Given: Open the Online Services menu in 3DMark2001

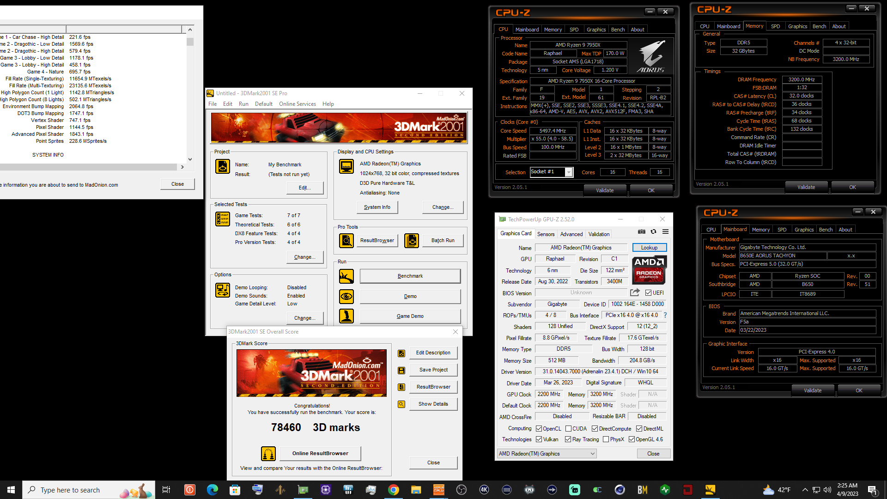Looking at the screenshot, I should pos(298,104).
